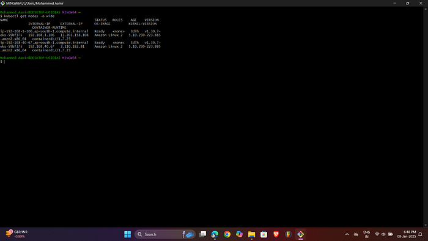This screenshot has height=241, width=428.
Task: Open the notifications bell icon
Action: (x=421, y=234)
